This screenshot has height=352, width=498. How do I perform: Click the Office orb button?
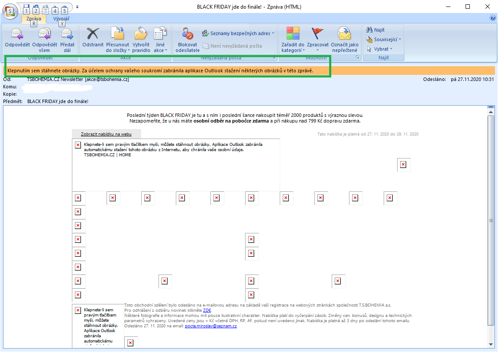10,12
